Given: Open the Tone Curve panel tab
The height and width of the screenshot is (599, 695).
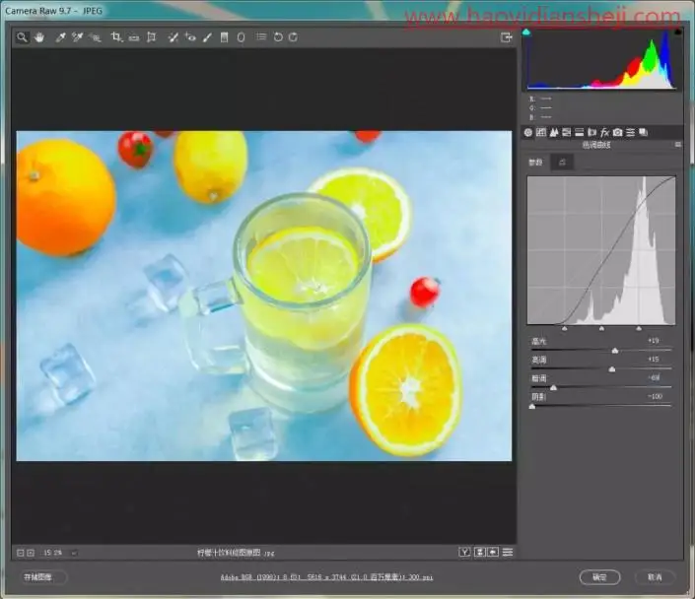Looking at the screenshot, I should click(x=541, y=132).
